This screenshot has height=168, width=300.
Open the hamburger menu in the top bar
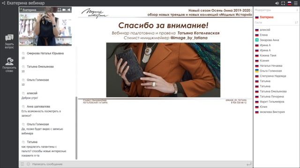(x=296, y=3)
